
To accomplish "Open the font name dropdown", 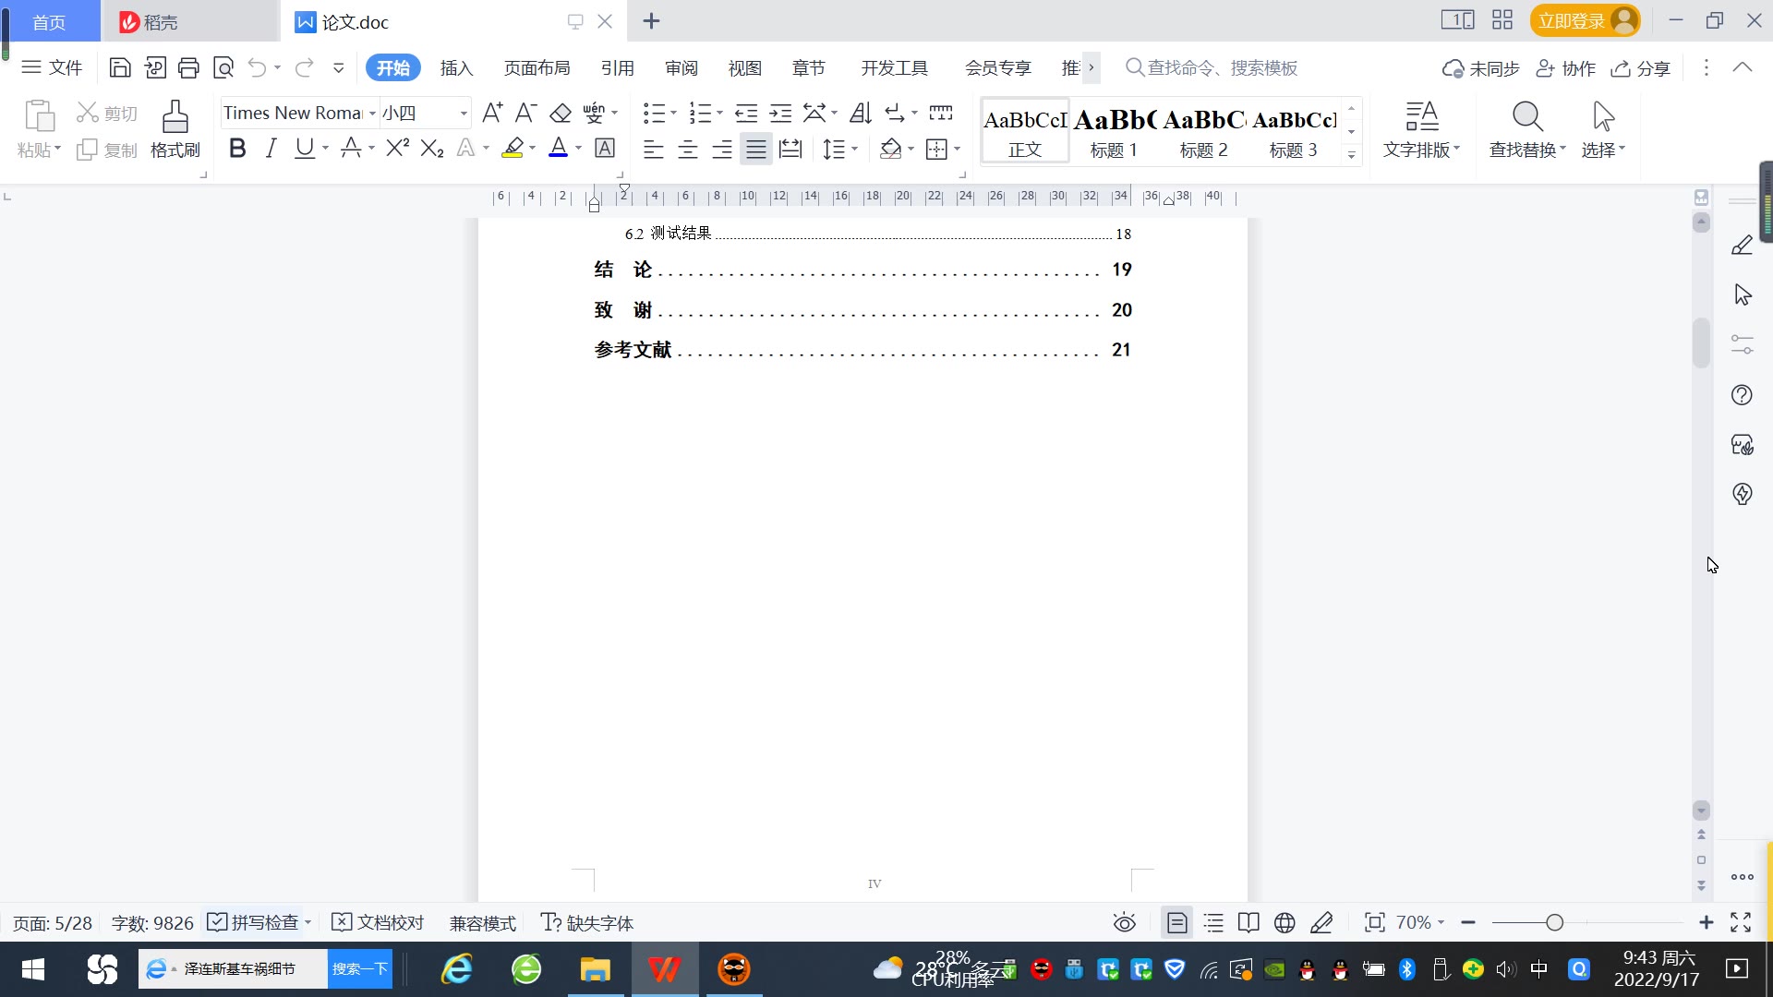I will (372, 114).
